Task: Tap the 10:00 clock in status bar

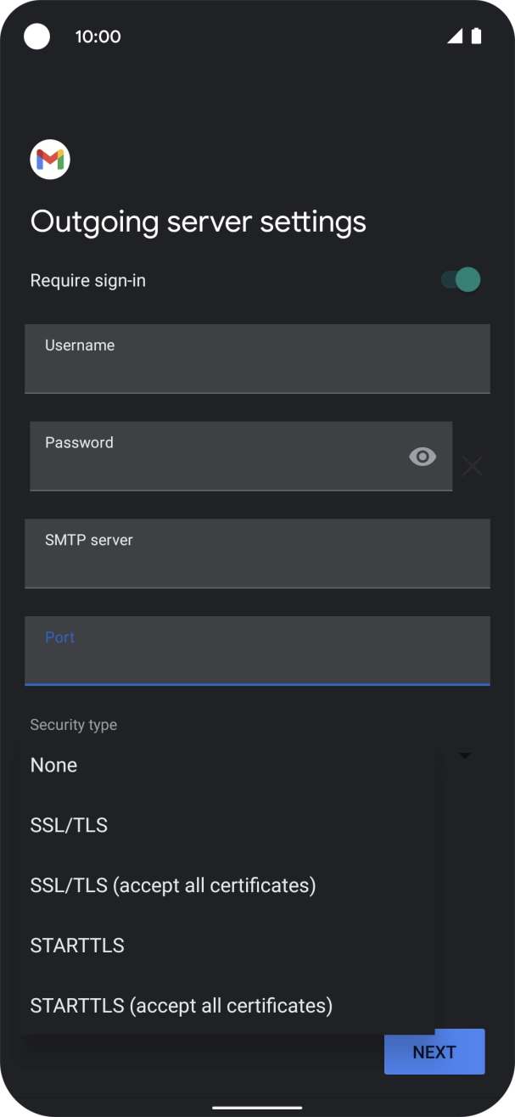Action: click(x=98, y=36)
